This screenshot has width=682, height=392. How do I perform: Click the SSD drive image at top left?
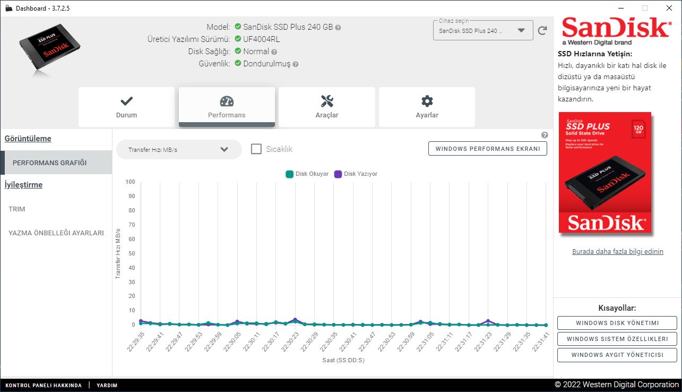pos(50,48)
